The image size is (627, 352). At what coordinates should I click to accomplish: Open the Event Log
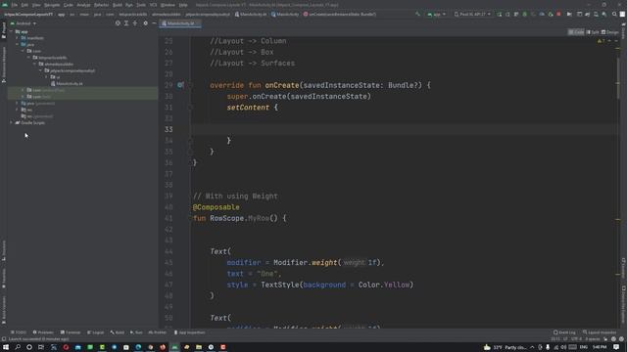coord(564,332)
